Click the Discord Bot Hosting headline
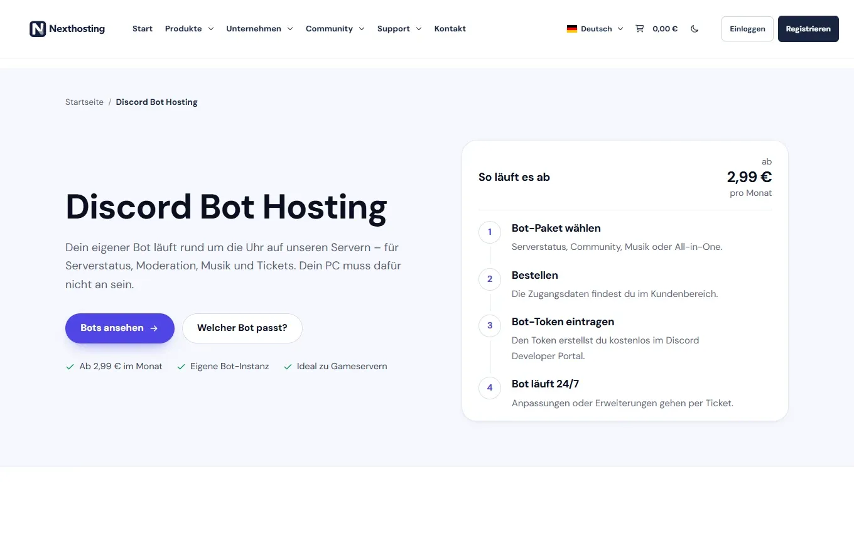Image resolution: width=854 pixels, height=540 pixels. click(226, 207)
